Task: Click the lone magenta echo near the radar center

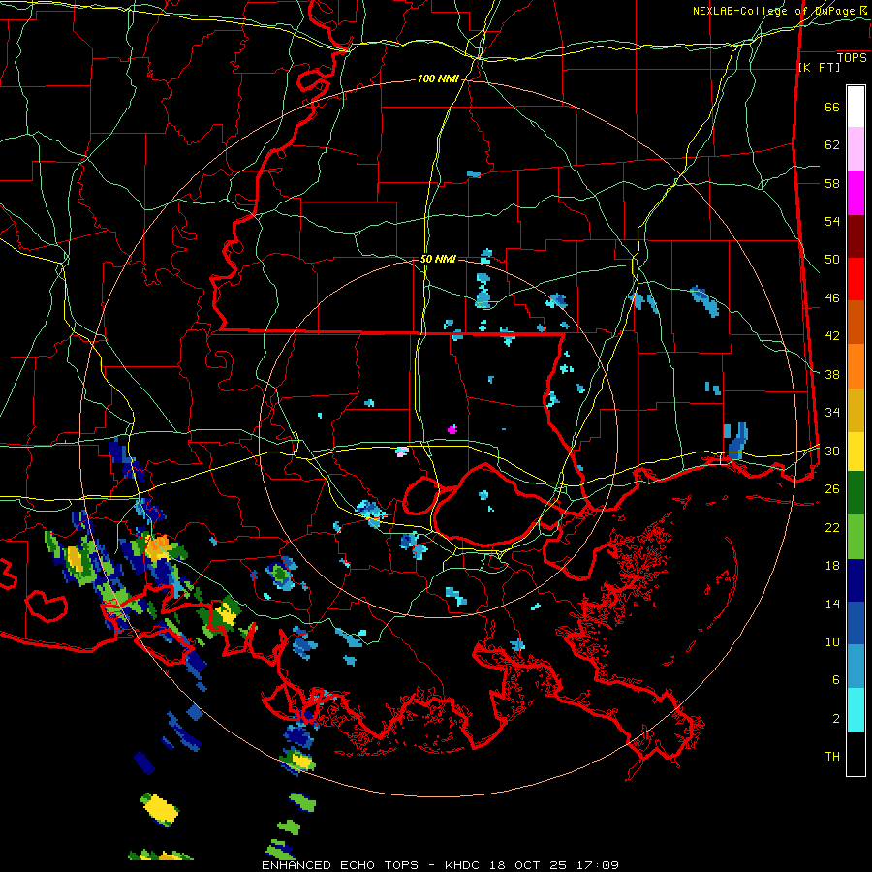Action: coord(452,429)
